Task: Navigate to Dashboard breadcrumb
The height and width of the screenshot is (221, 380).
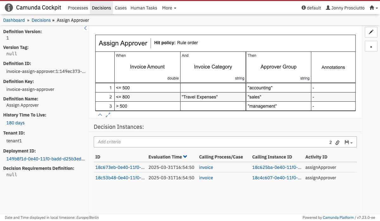Action: (14, 20)
